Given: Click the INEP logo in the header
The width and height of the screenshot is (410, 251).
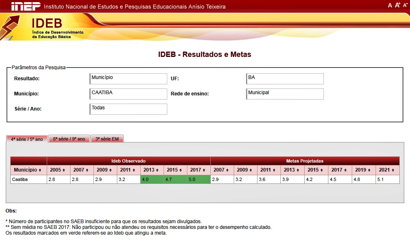Looking at the screenshot, I should 25,6.
